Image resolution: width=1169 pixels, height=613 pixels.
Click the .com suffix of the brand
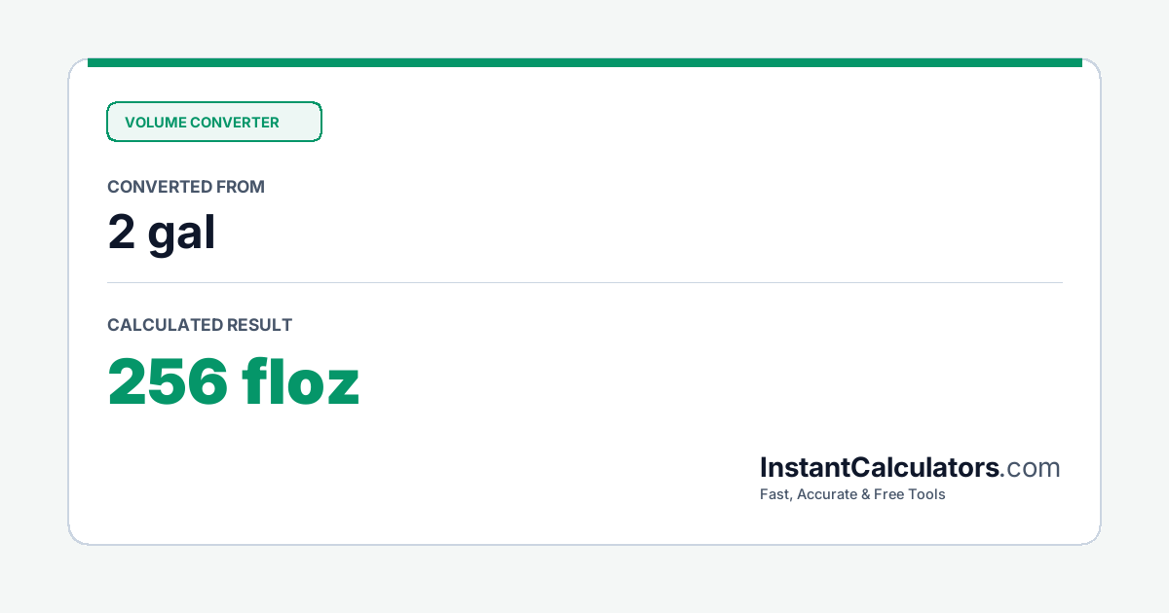(1031, 468)
